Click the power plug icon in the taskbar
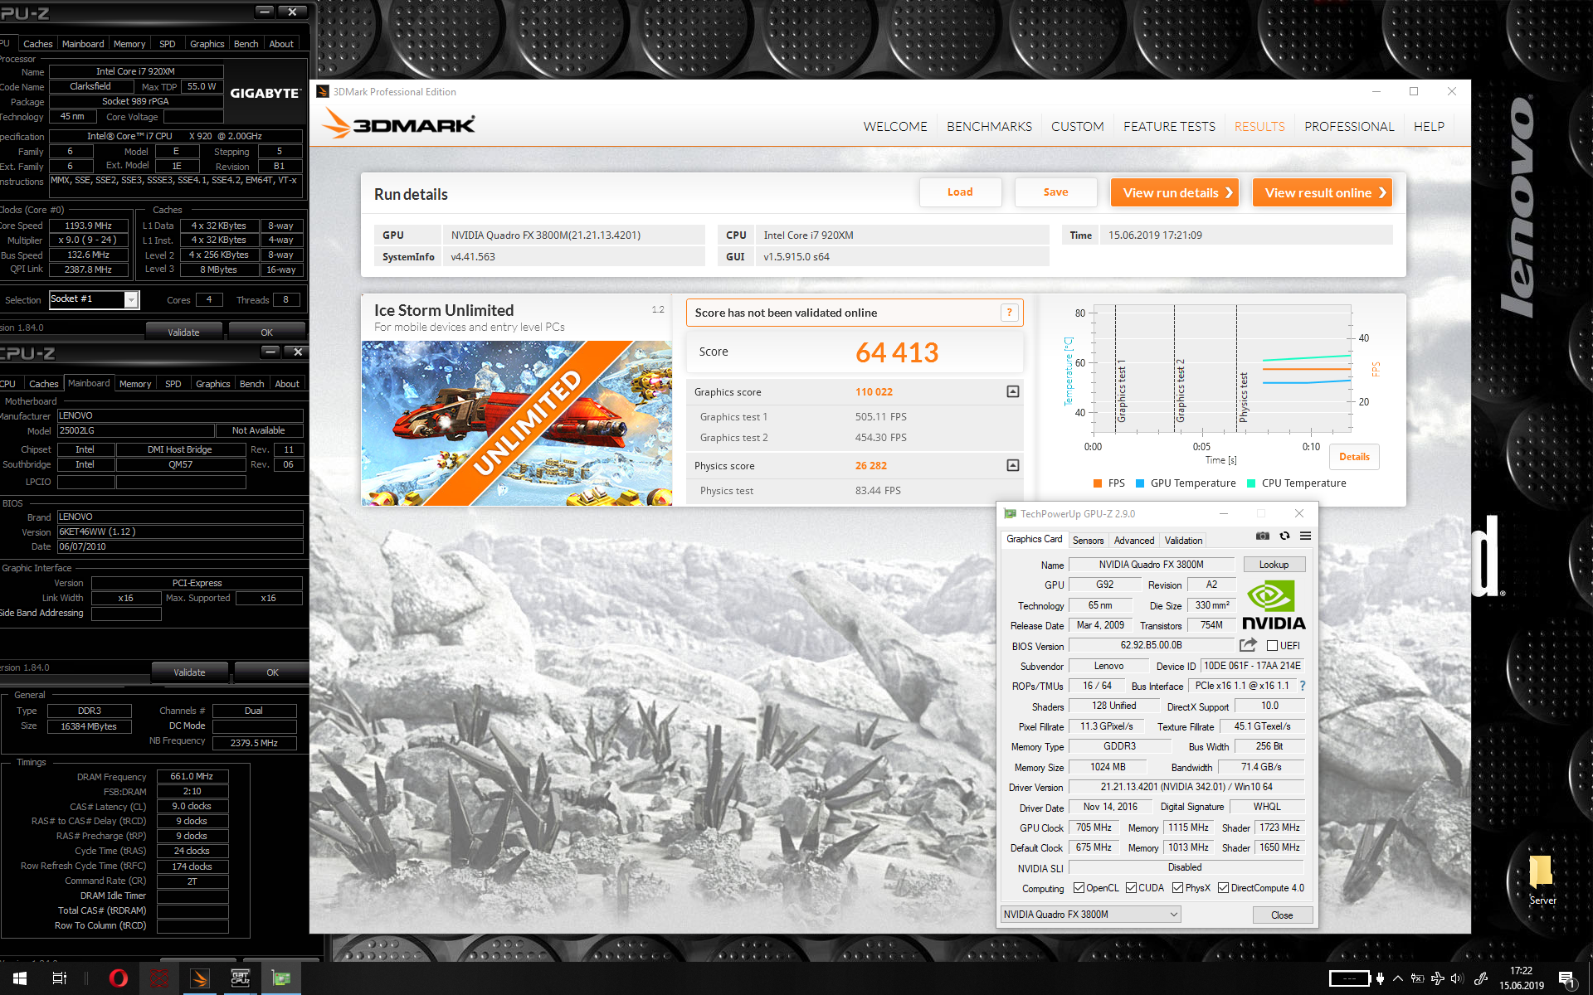The width and height of the screenshot is (1593, 995). point(1381,978)
